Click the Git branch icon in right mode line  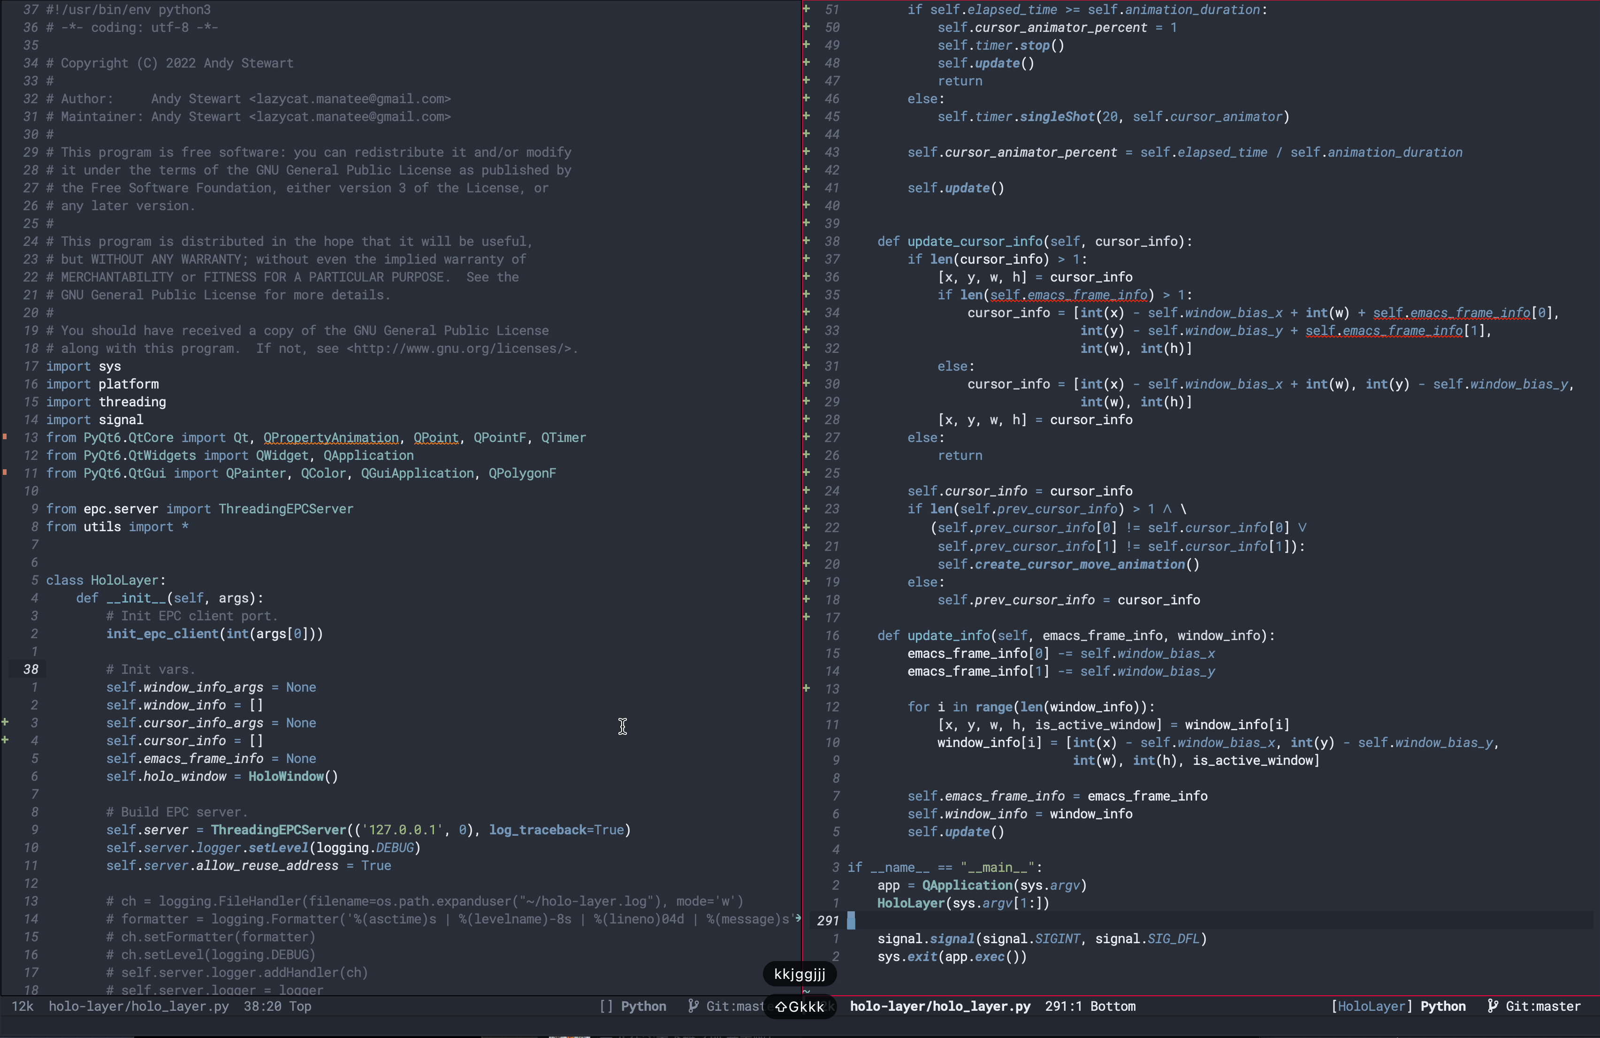pyautogui.click(x=1493, y=1006)
